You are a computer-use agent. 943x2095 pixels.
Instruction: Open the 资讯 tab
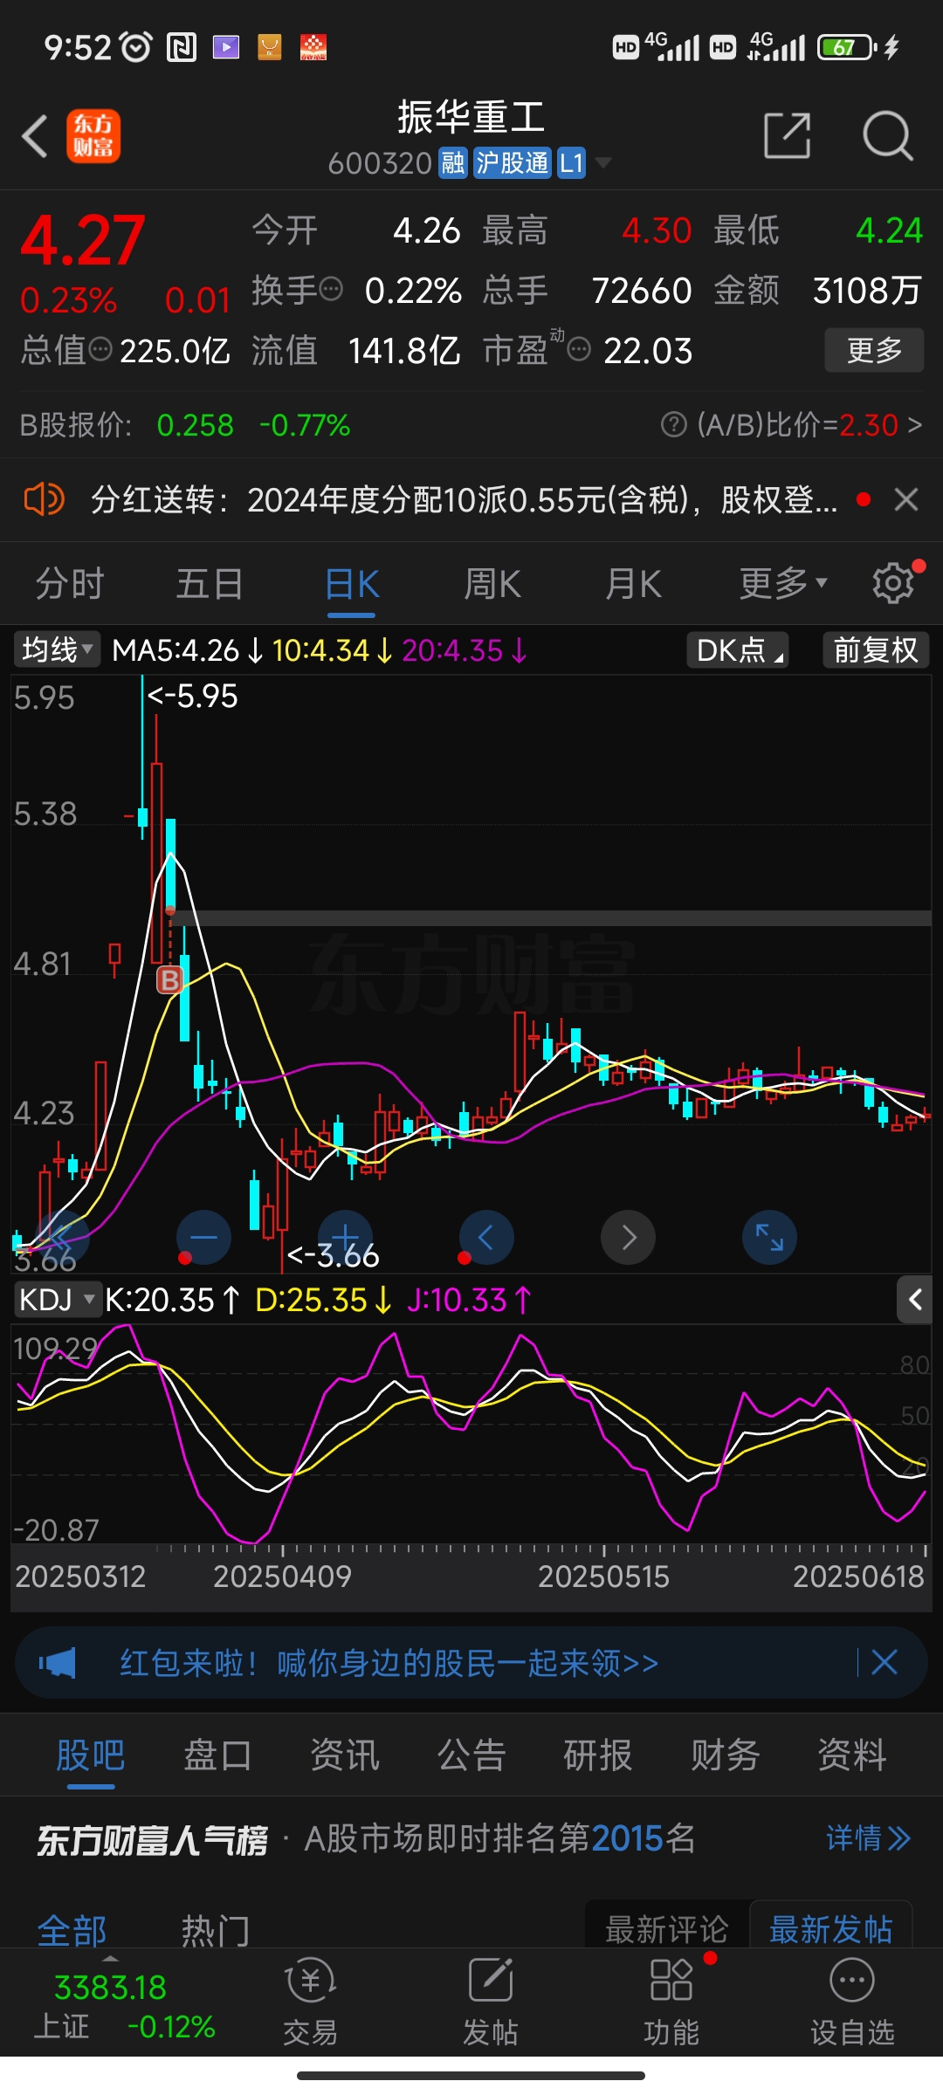(345, 1755)
